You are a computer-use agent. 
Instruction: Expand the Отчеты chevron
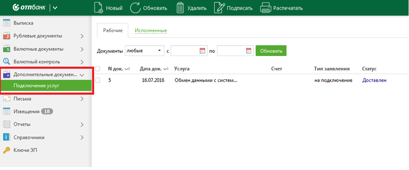coord(82,125)
